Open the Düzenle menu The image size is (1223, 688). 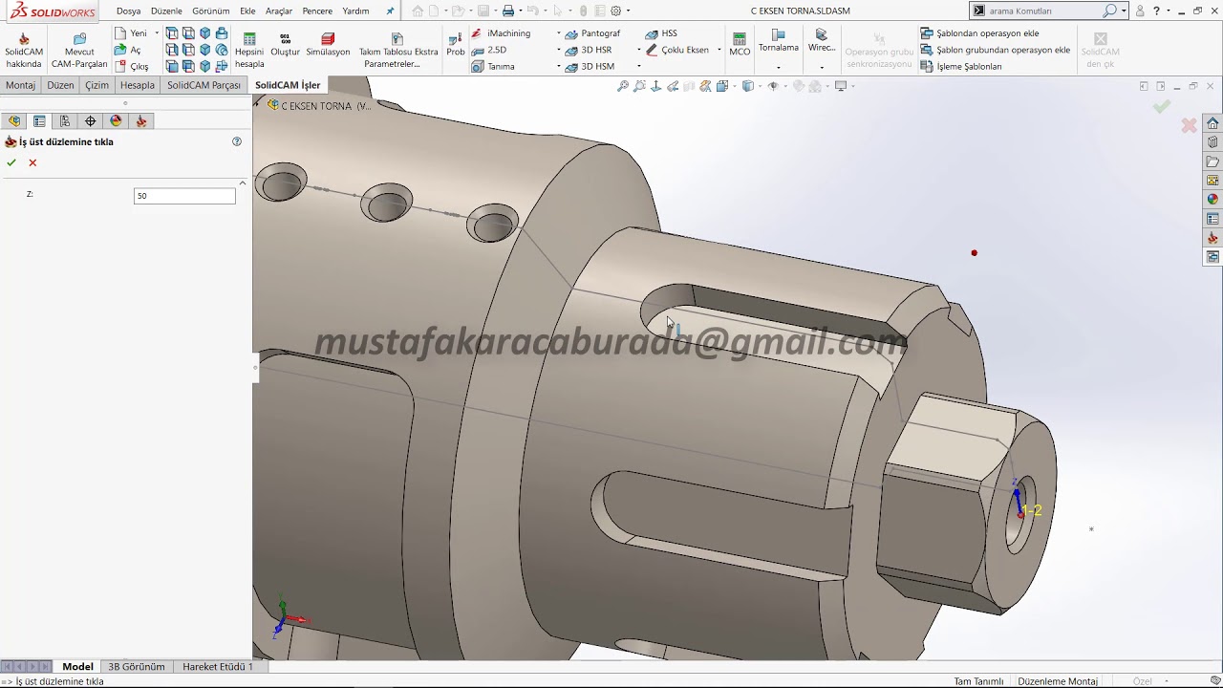[x=166, y=11]
